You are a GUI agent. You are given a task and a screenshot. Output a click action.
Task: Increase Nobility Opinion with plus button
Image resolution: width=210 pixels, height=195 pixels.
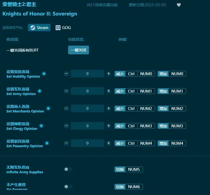pyautogui.click(x=109, y=74)
